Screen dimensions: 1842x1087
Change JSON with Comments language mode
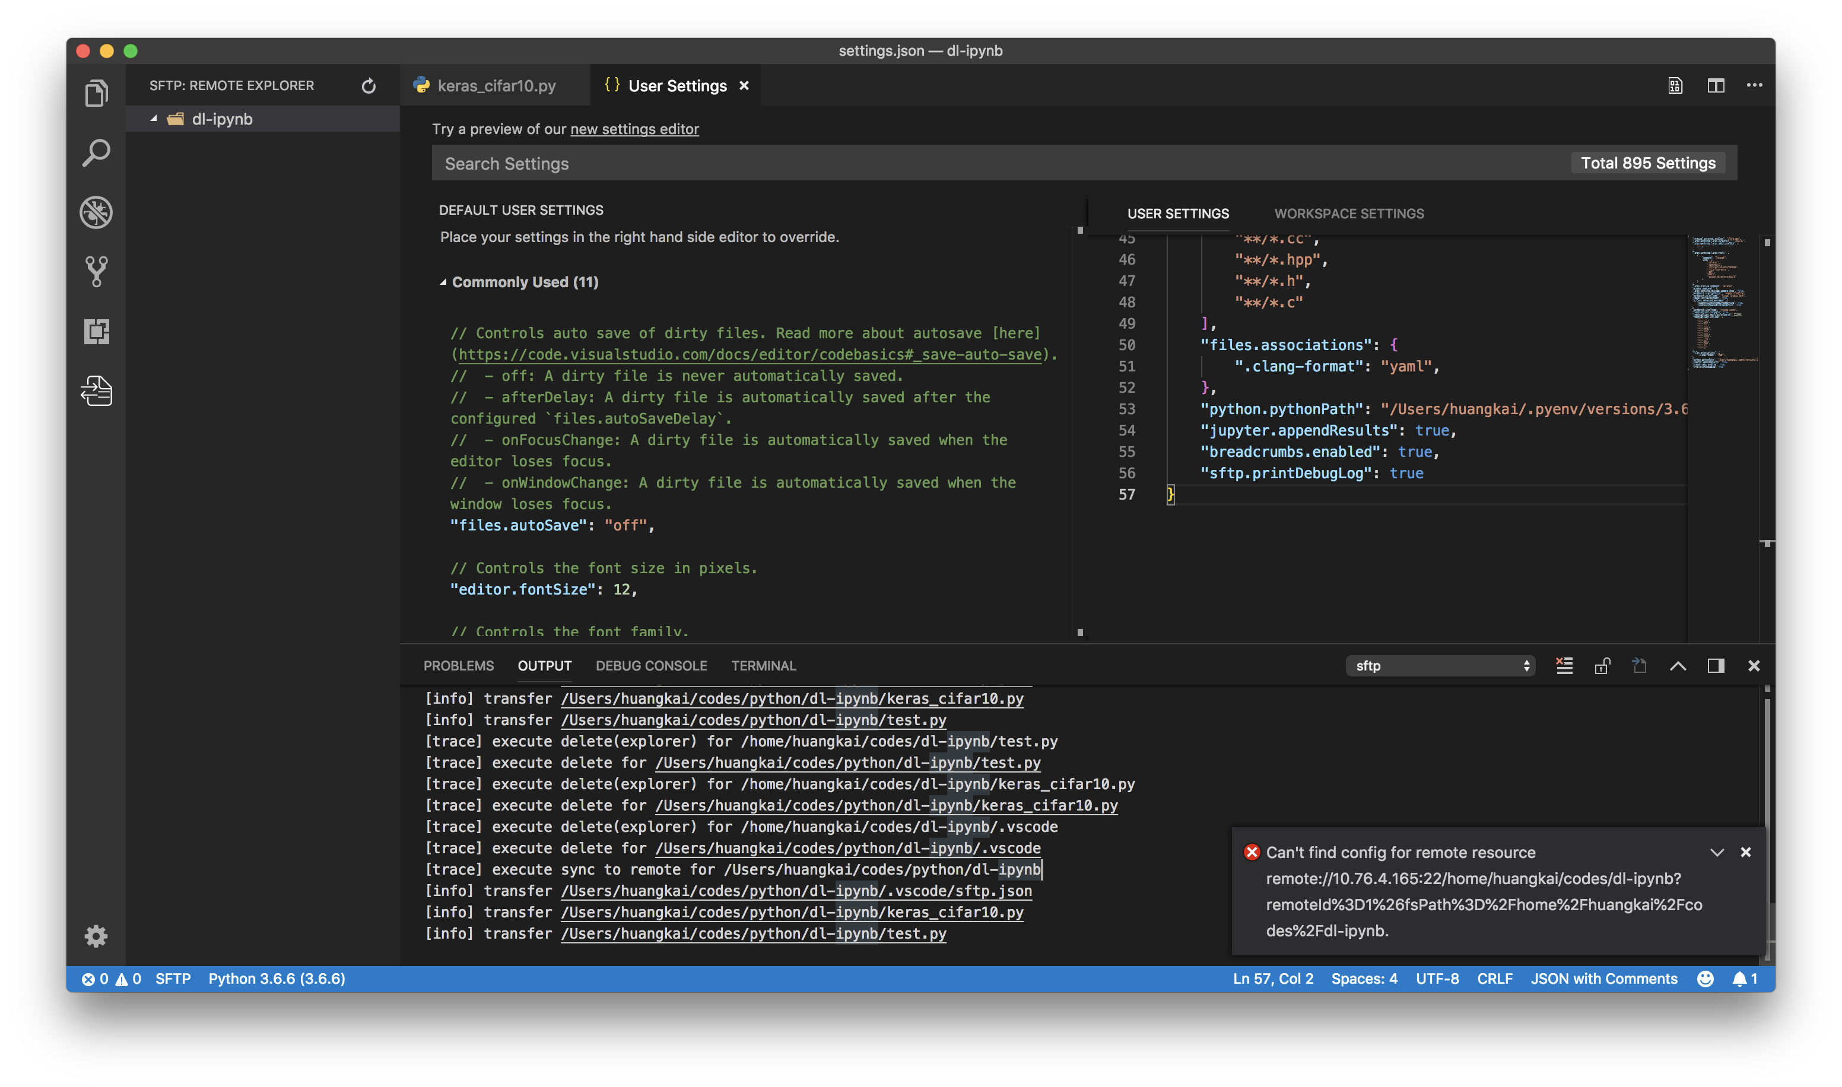[x=1603, y=980]
